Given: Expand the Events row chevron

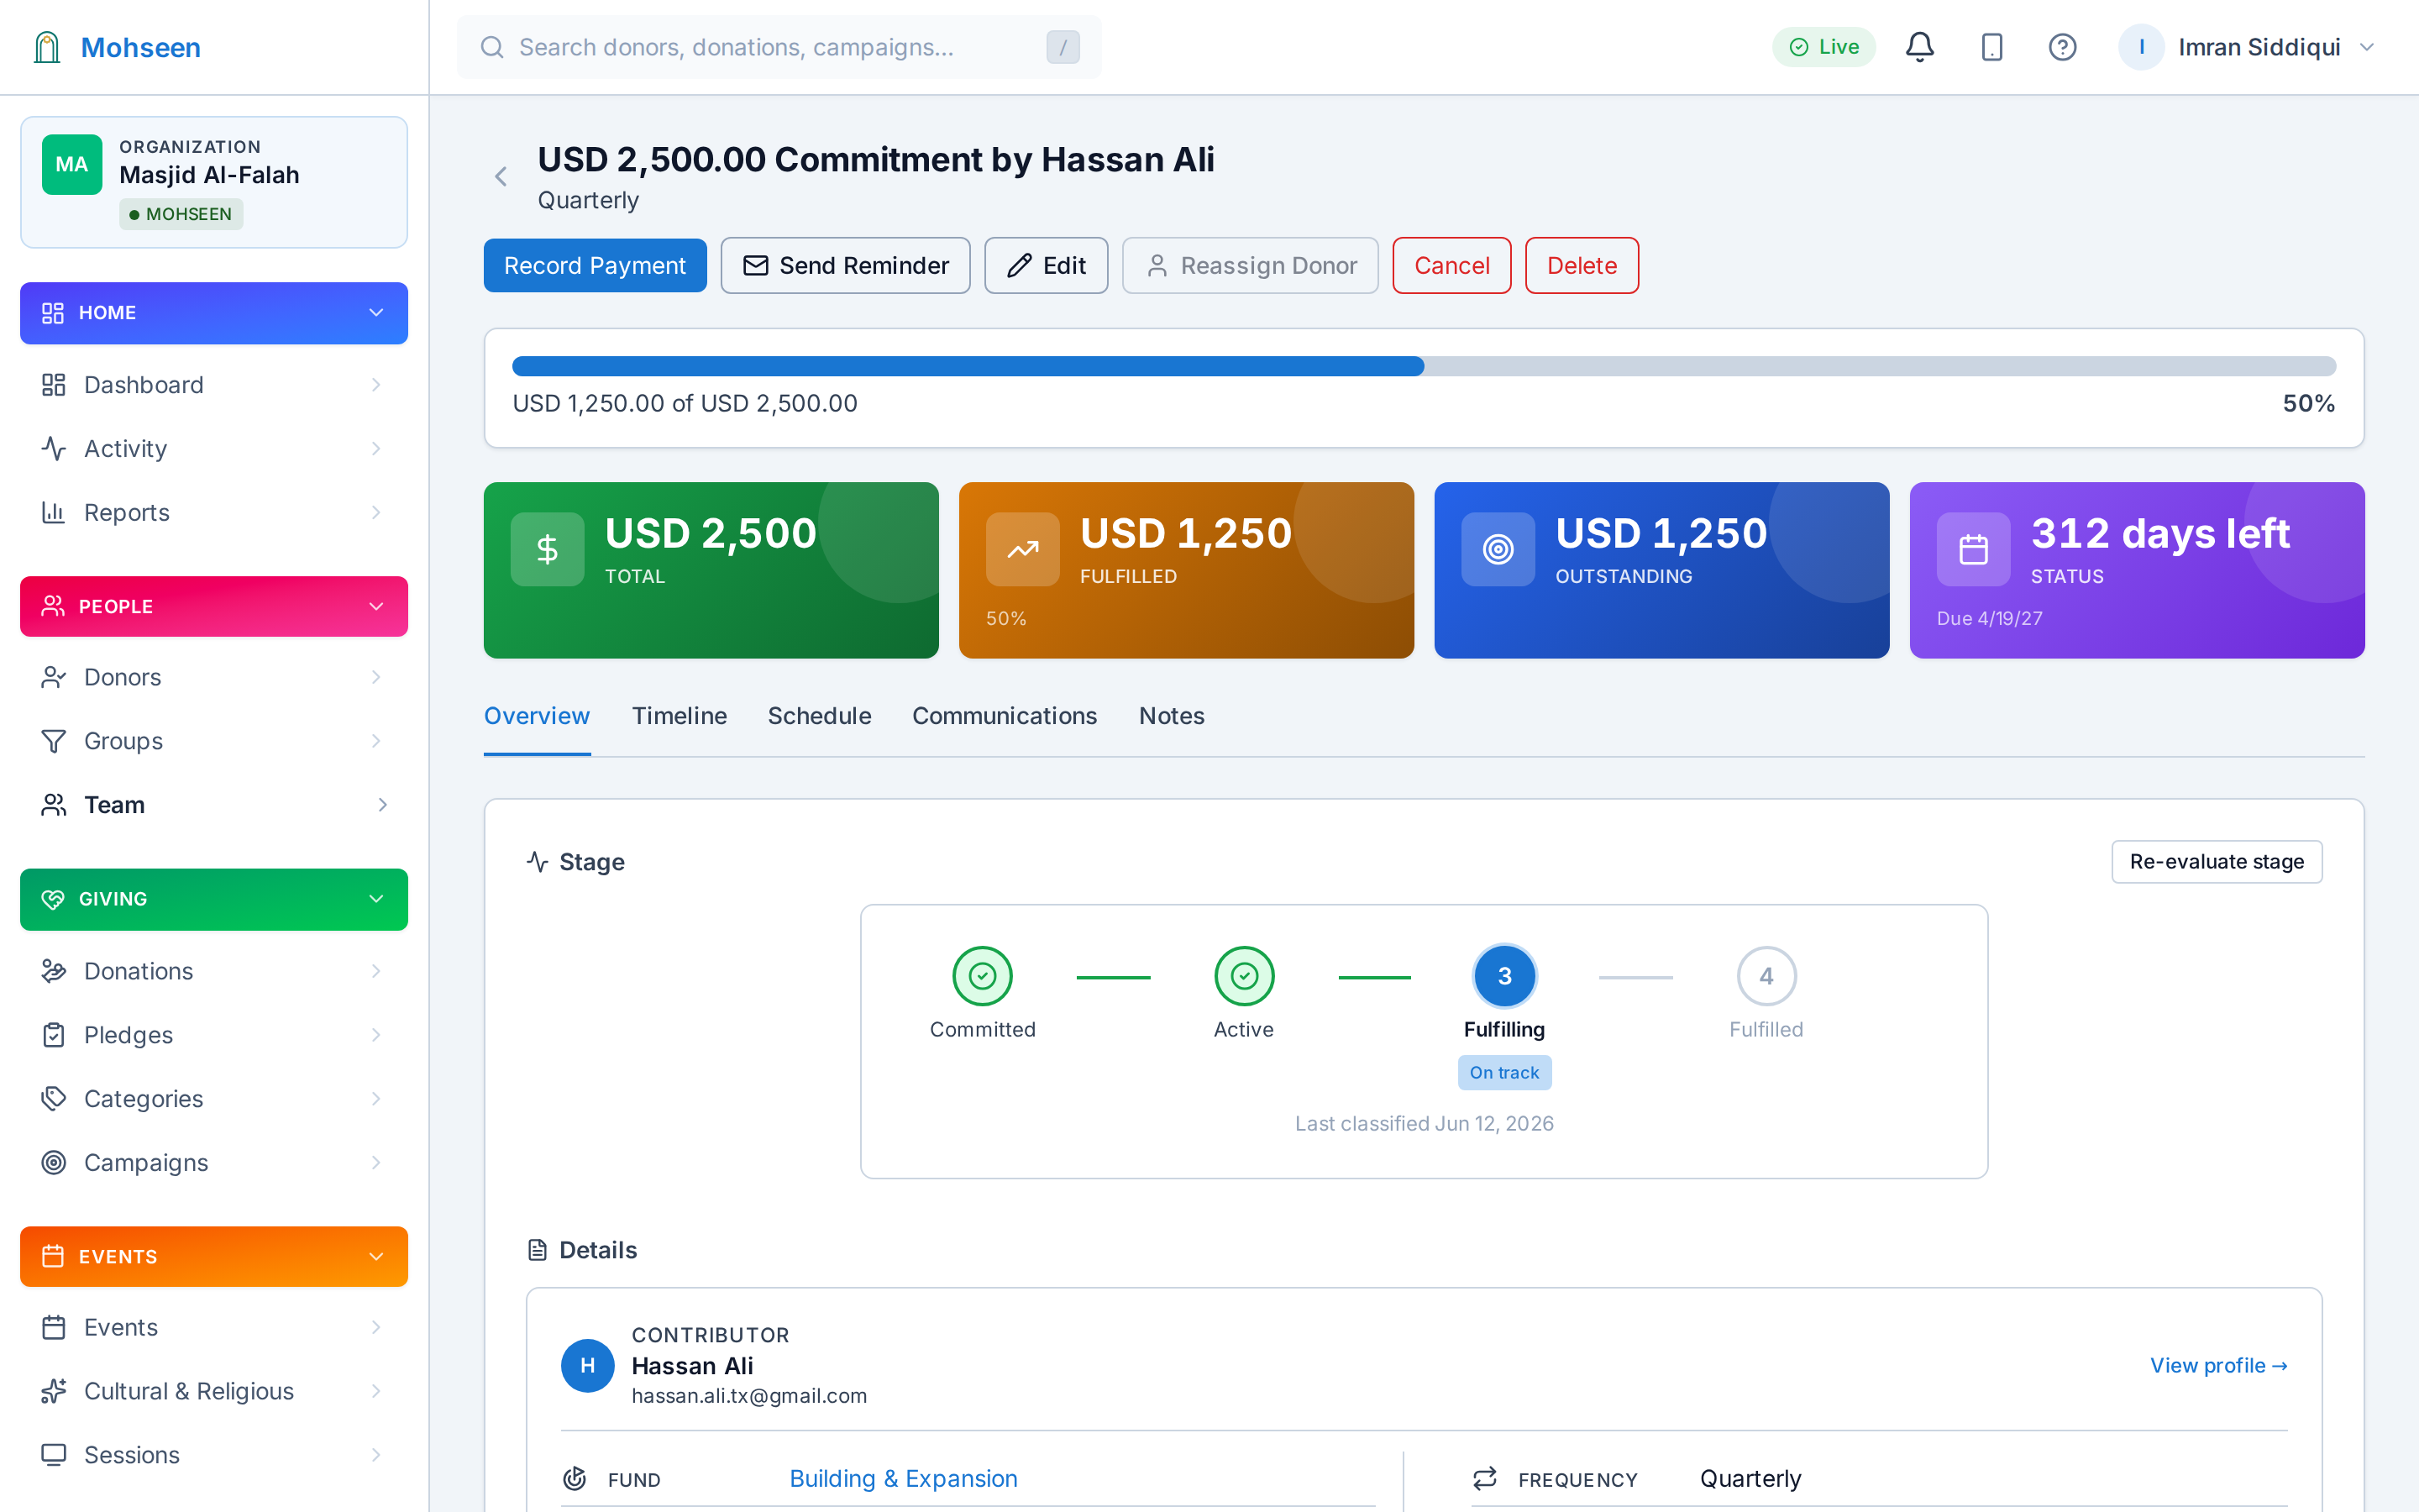Looking at the screenshot, I should [375, 1327].
